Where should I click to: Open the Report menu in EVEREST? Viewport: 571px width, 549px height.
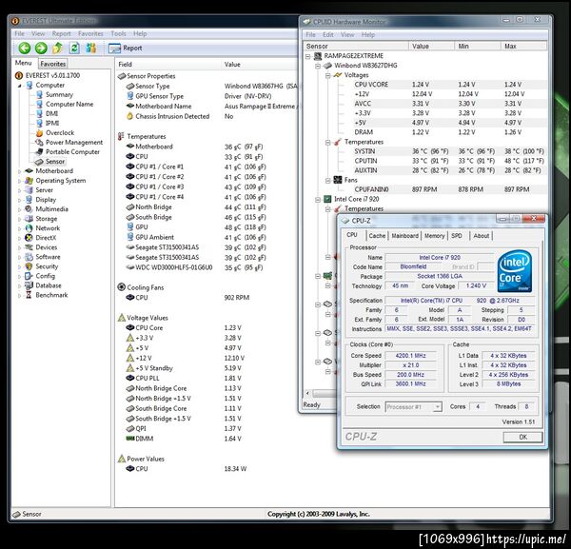[x=61, y=34]
